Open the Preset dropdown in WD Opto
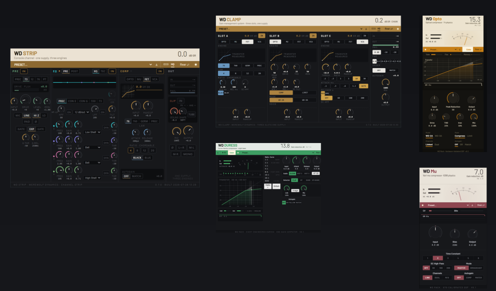Viewport: 496px width, 291px height. (442, 50)
